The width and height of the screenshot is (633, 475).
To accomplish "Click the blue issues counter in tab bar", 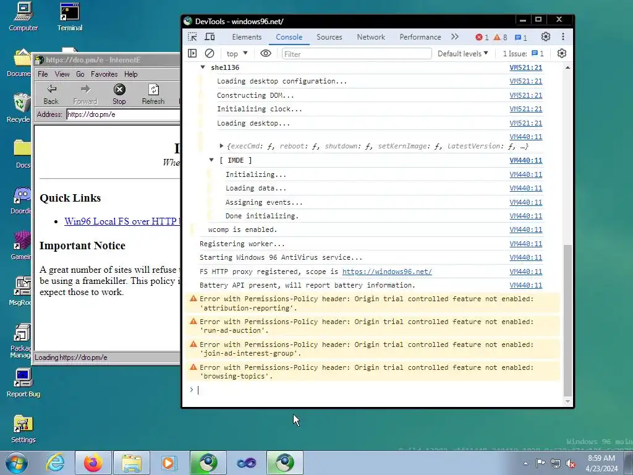I will click(520, 37).
